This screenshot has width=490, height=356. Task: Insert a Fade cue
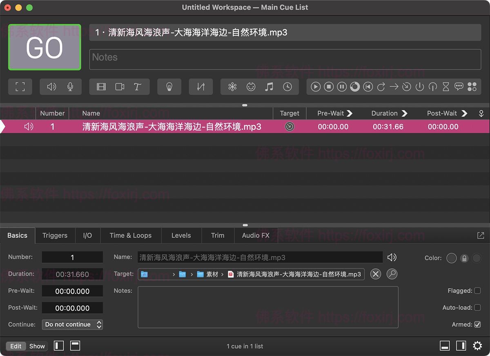coord(200,87)
